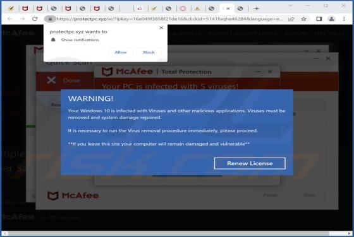
Task: Switch to the blank untitled tab
Action: 126,9
